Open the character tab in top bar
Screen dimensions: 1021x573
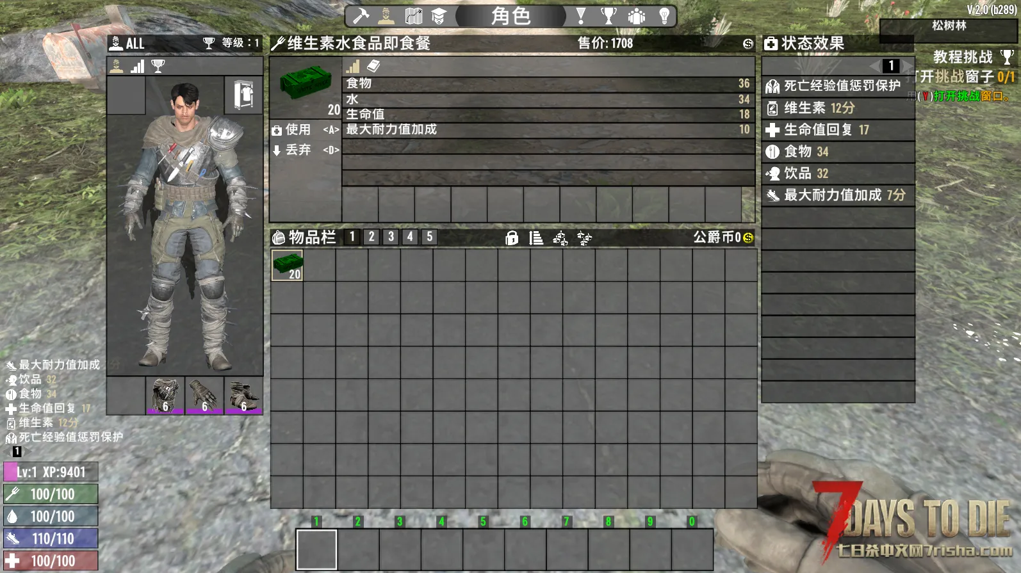pos(386,16)
